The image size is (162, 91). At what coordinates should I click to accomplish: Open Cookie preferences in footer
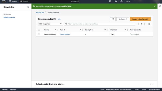(154, 89)
